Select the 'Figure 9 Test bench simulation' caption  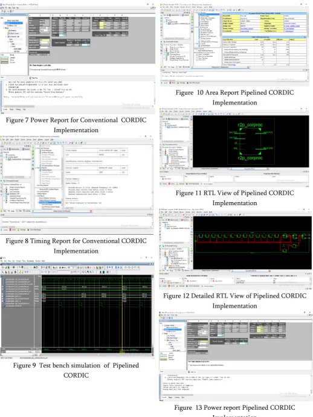click(x=76, y=370)
